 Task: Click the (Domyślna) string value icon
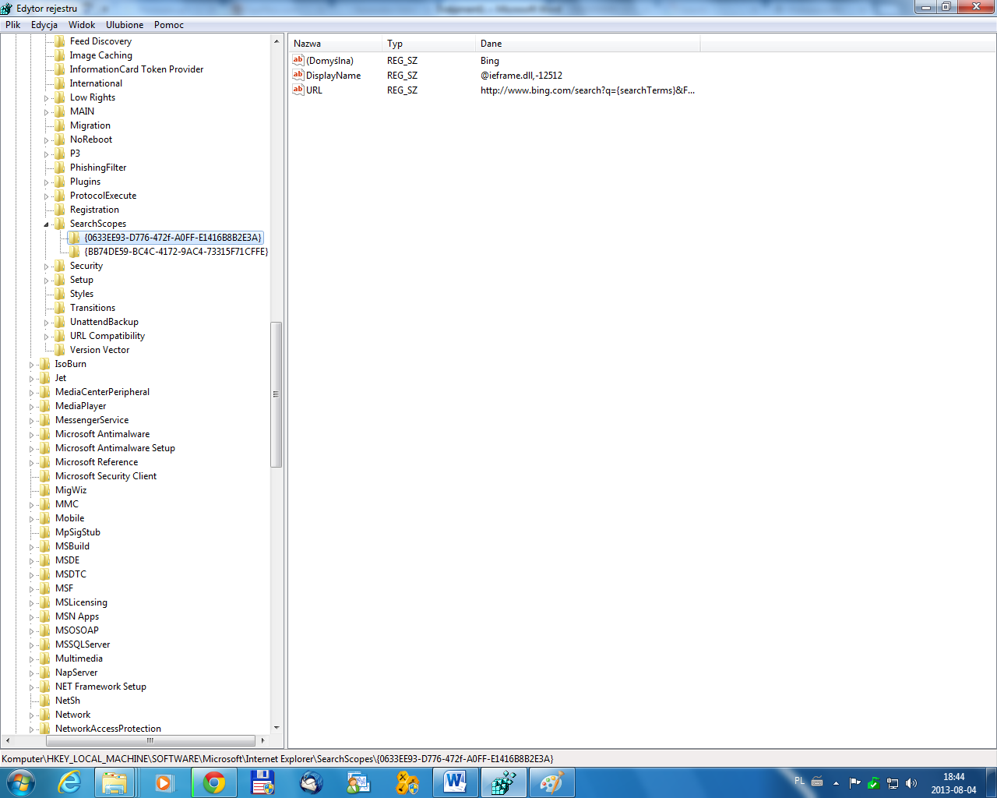tap(298, 60)
